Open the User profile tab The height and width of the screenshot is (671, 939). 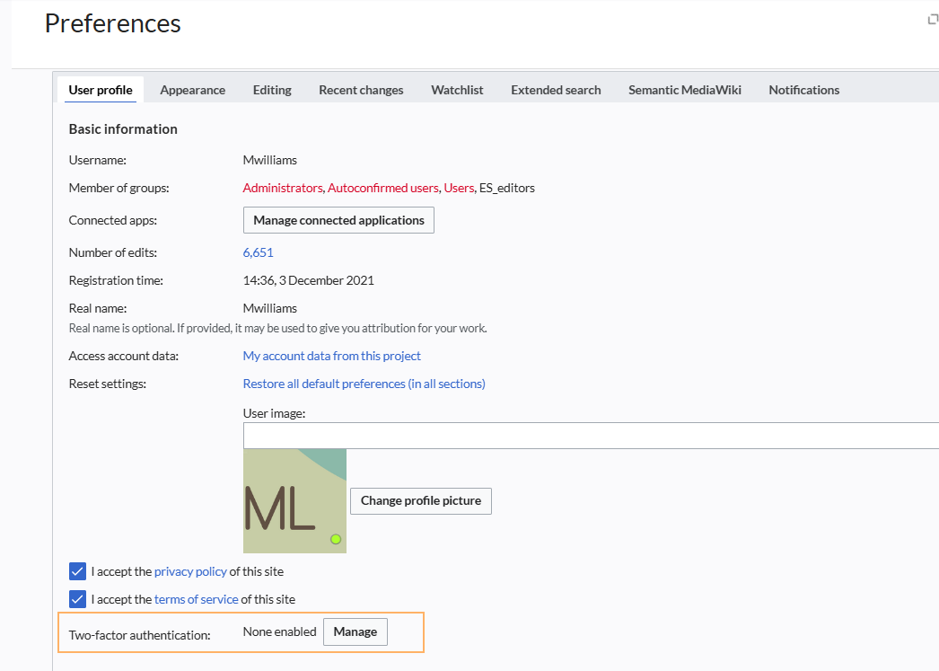tap(101, 90)
